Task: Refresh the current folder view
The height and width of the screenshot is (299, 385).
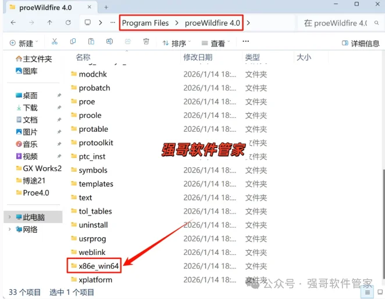Action: coord(68,23)
